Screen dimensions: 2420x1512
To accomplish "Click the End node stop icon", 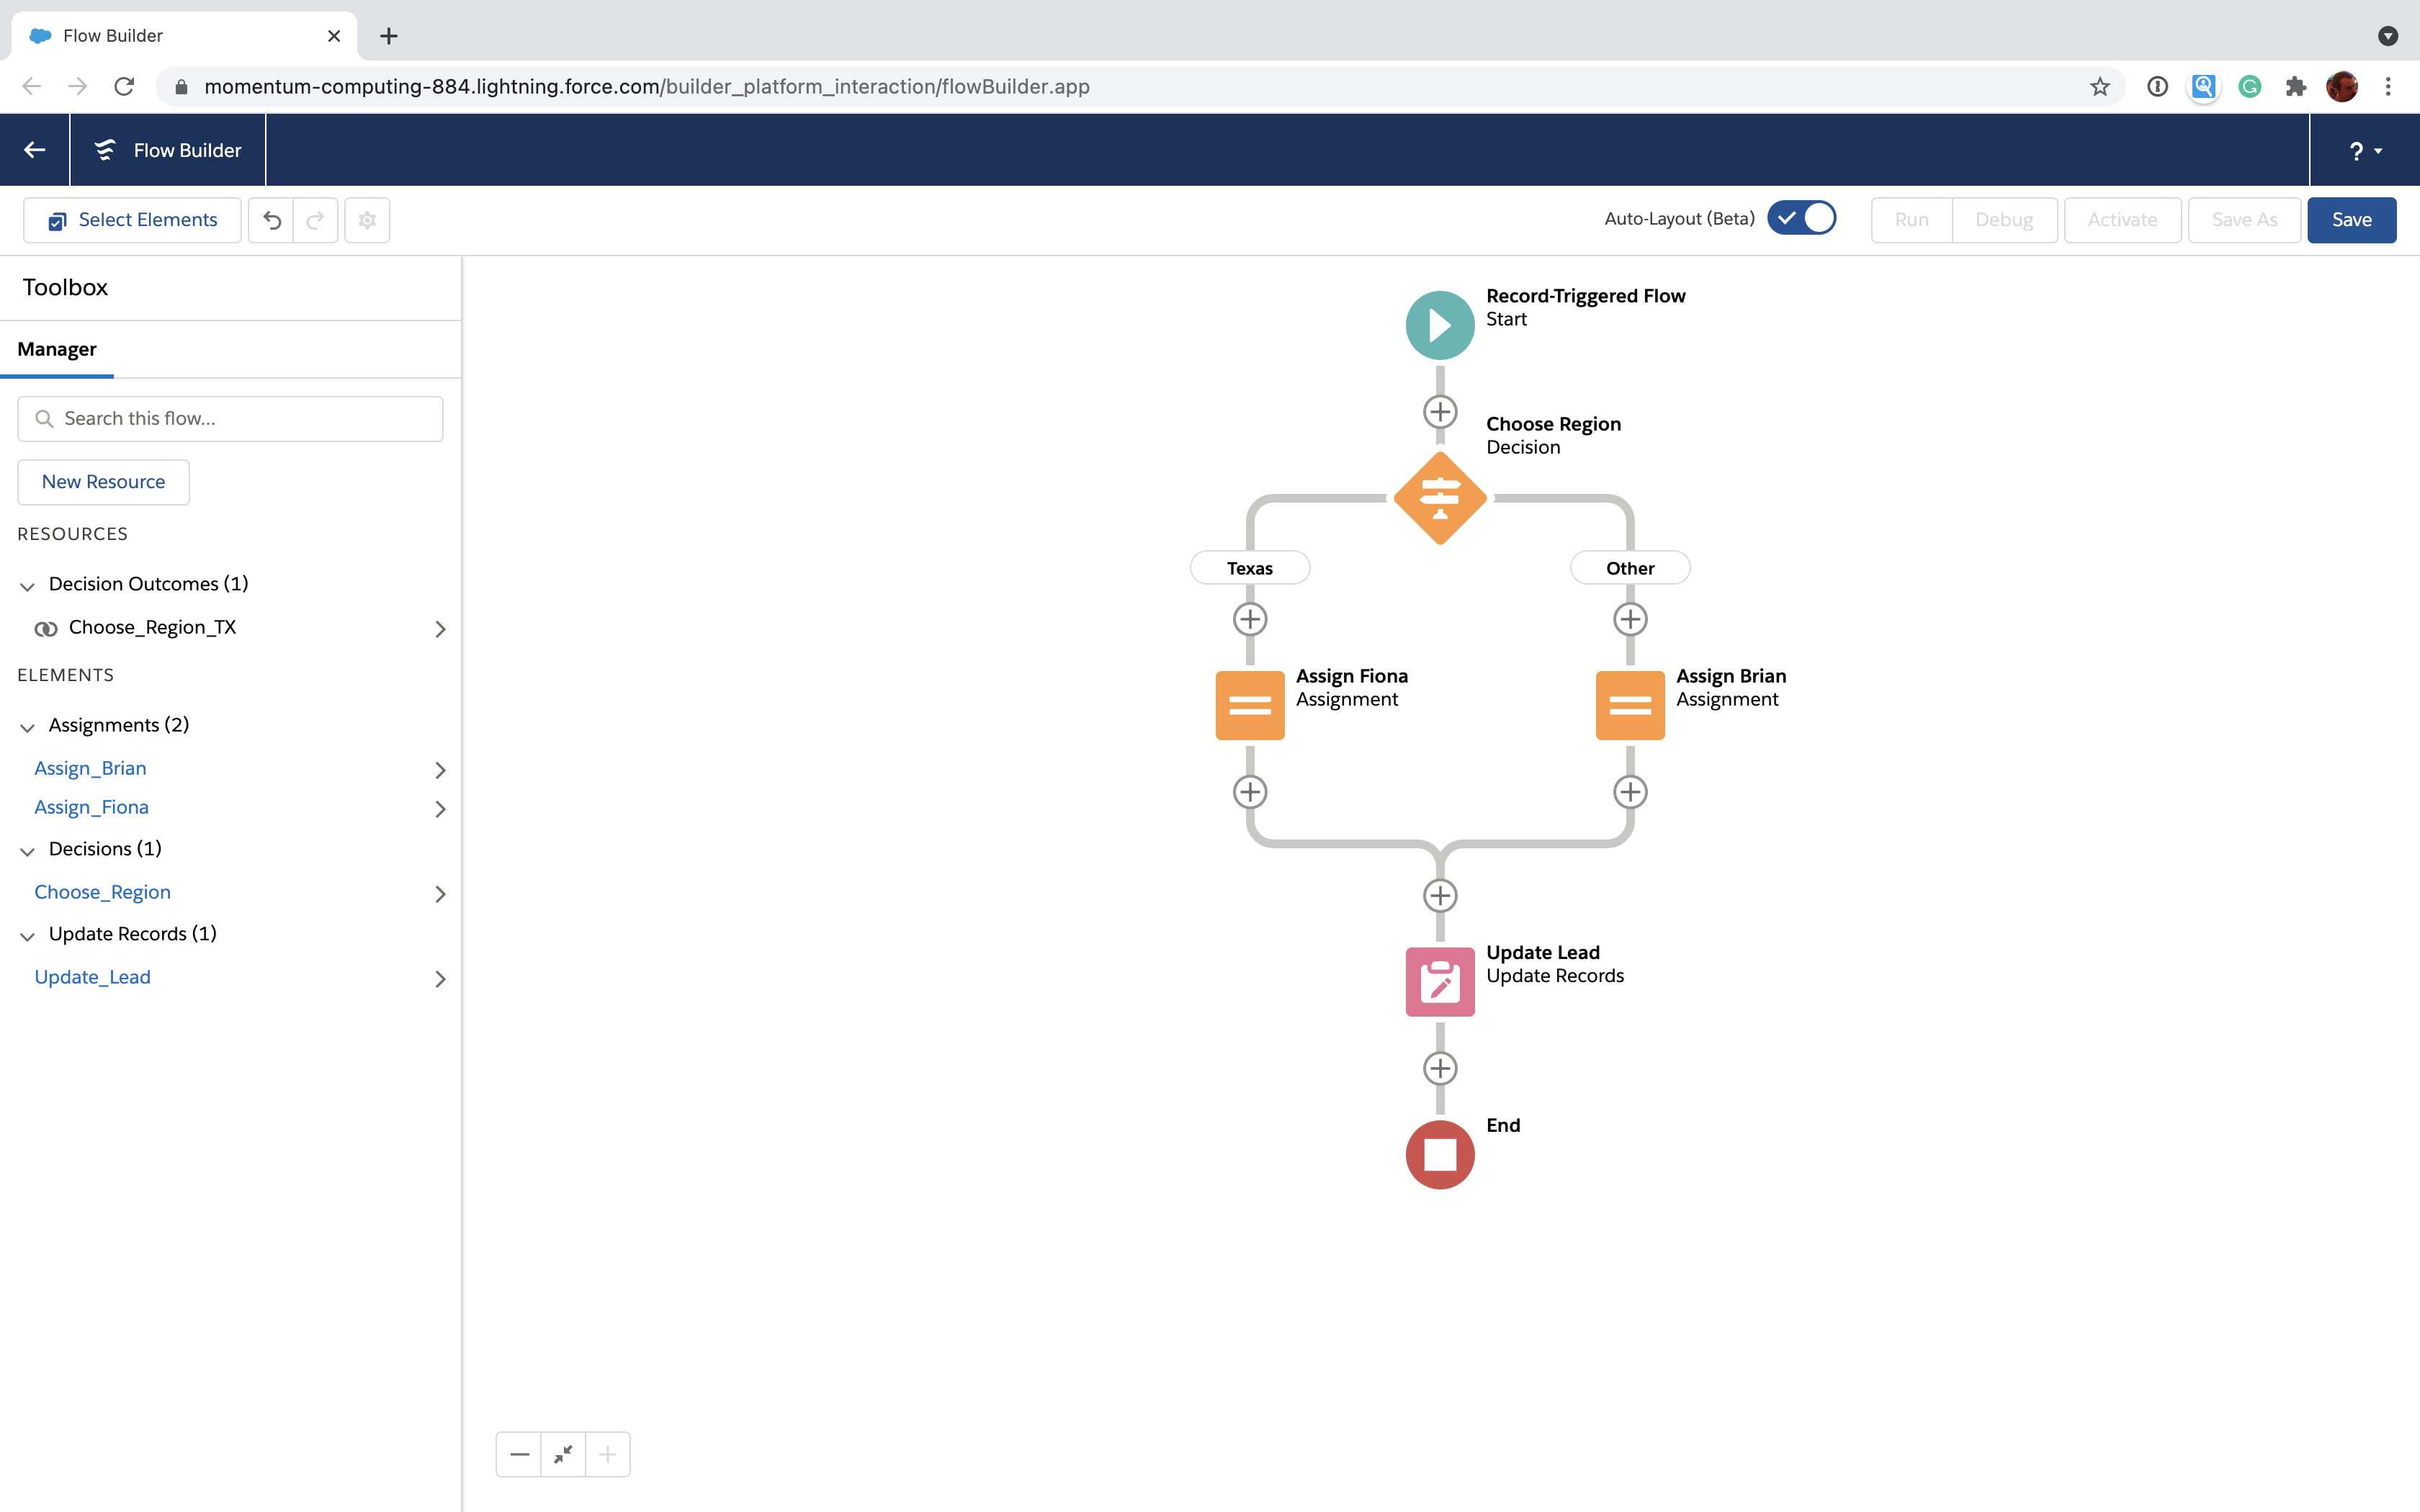I will (x=1439, y=1153).
